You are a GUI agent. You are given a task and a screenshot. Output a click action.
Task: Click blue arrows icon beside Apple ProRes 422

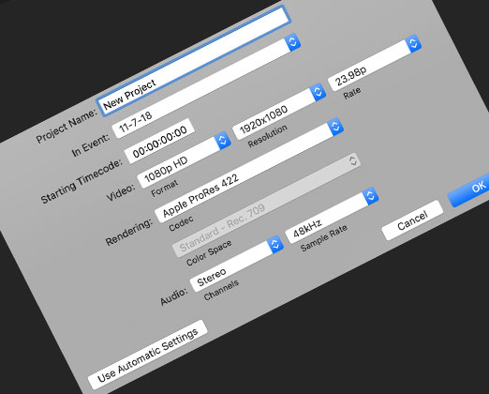point(335,127)
